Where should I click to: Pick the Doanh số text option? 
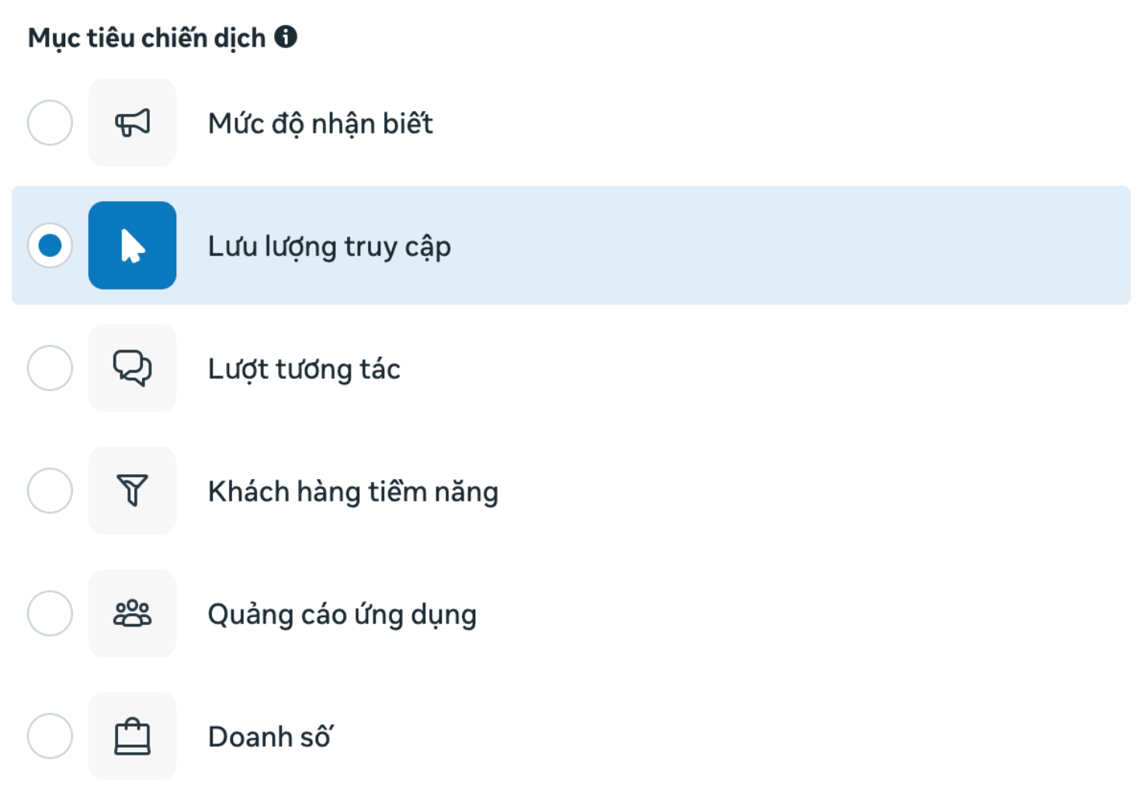point(270,736)
